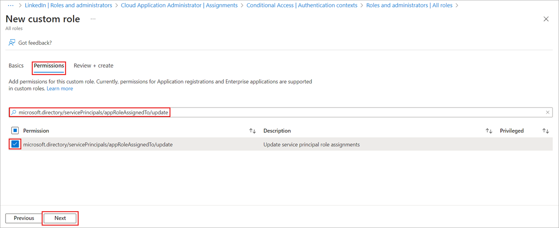Click the Next button

(60, 218)
